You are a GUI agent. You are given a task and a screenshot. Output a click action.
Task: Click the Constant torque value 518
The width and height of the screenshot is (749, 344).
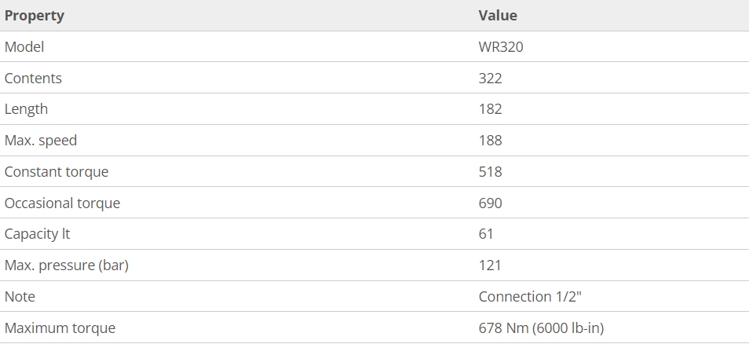click(x=490, y=172)
